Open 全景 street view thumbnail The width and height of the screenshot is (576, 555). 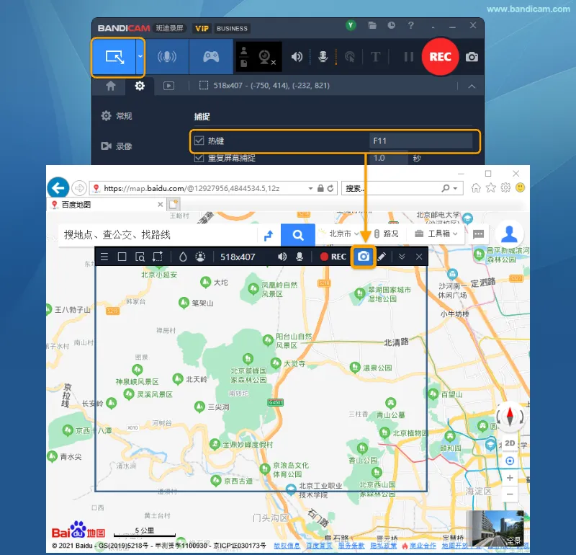click(497, 528)
